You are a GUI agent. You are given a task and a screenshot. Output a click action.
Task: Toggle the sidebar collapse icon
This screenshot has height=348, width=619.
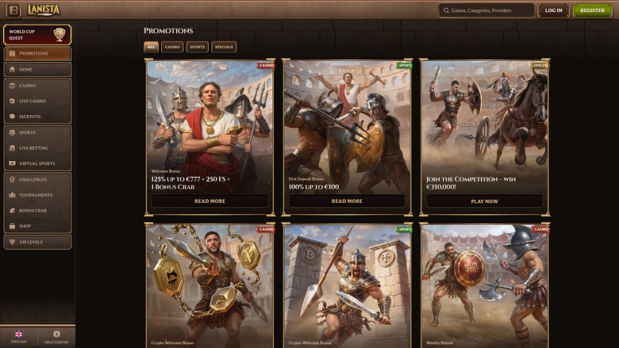[x=13, y=10]
